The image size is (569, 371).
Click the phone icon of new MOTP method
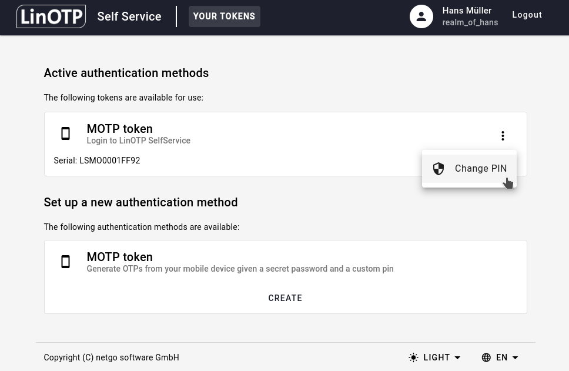click(x=66, y=262)
